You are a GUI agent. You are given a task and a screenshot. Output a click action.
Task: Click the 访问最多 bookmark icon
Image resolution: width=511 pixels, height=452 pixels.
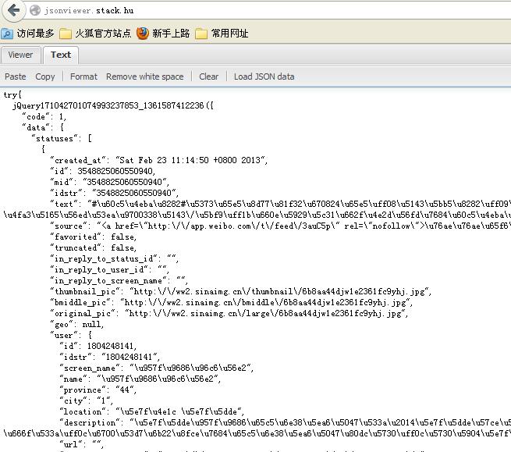[x=7, y=34]
